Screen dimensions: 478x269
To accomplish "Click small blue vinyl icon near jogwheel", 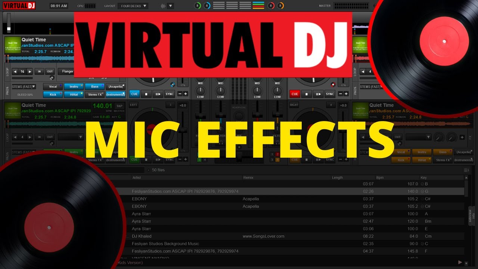I will click(173, 84).
